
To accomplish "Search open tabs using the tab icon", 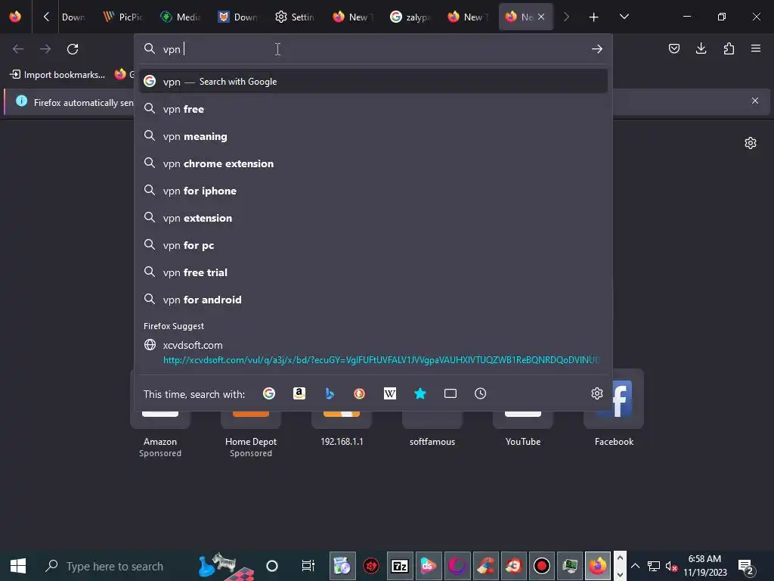I will point(450,393).
